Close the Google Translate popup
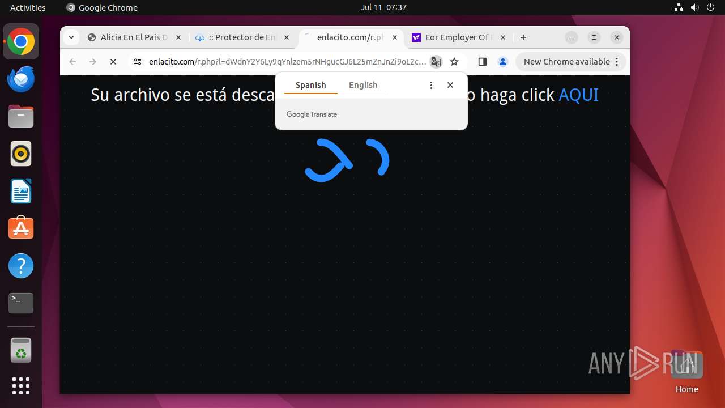This screenshot has width=725, height=408. 450,85
